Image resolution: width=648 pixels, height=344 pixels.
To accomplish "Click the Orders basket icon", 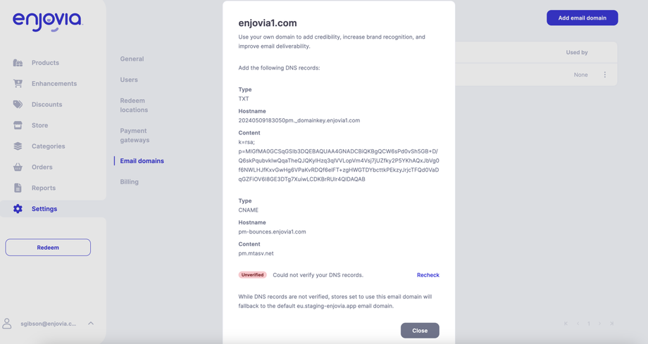I will pos(18,167).
